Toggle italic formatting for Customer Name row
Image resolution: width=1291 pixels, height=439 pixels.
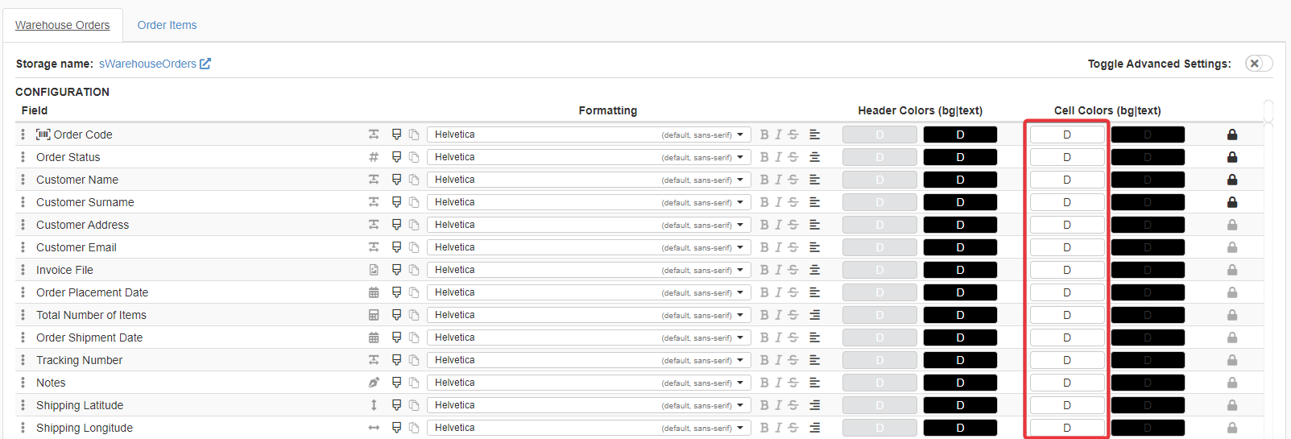pos(778,180)
